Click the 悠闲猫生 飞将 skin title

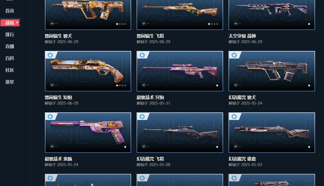pyautogui.click(x=150, y=36)
